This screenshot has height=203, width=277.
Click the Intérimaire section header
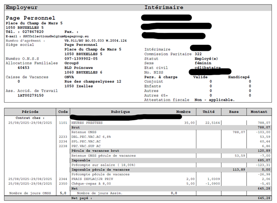pos(163,8)
